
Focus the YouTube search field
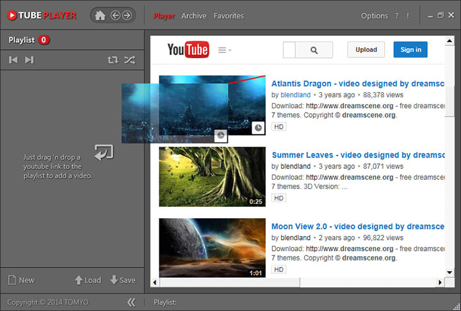[x=289, y=50]
